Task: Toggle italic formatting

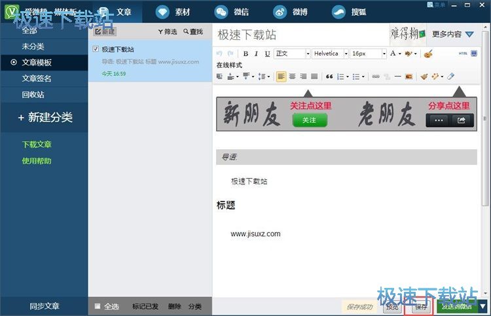Action: click(256, 54)
